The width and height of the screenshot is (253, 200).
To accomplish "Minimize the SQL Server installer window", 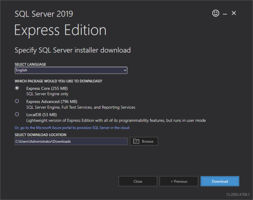I will pos(225,13).
